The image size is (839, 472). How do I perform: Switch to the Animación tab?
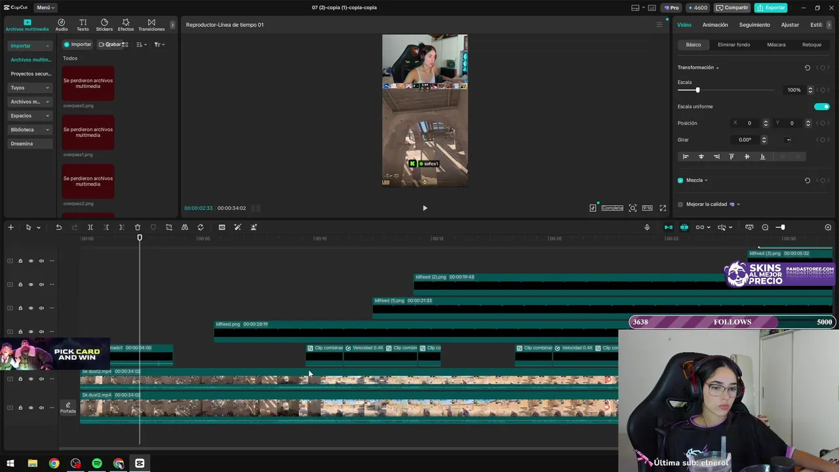pyautogui.click(x=715, y=25)
